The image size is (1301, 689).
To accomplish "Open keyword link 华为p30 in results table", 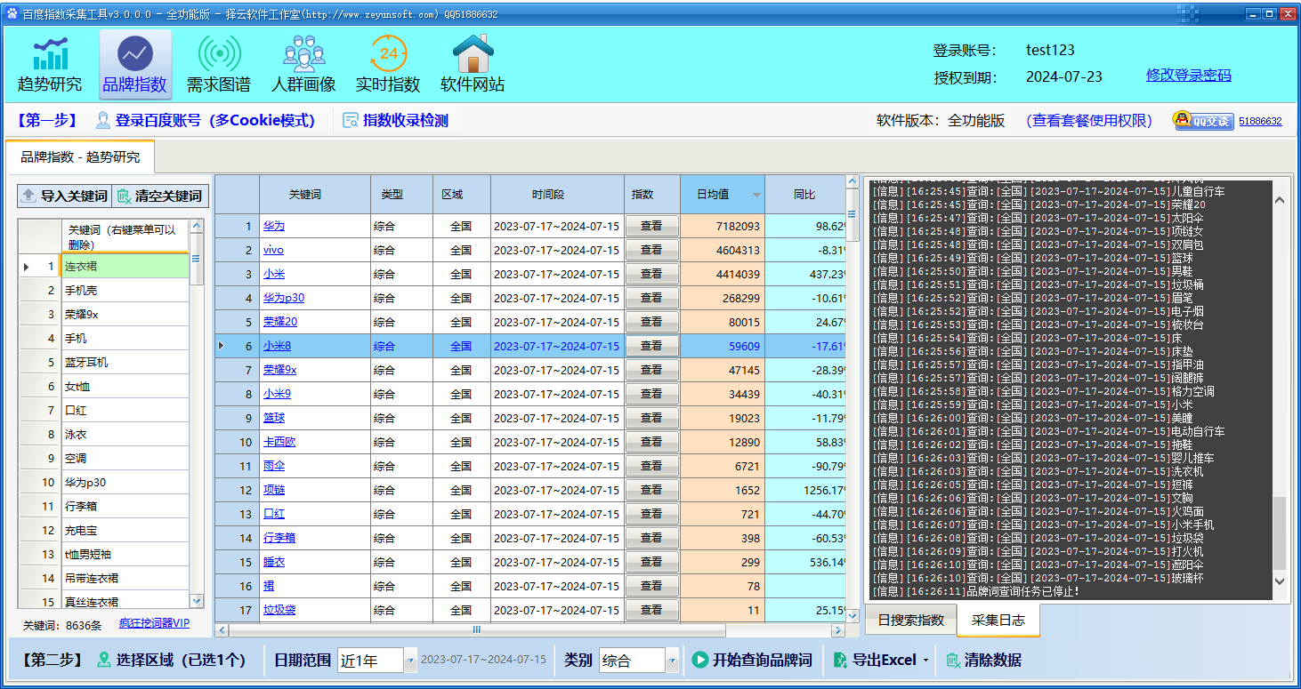I will coord(284,298).
